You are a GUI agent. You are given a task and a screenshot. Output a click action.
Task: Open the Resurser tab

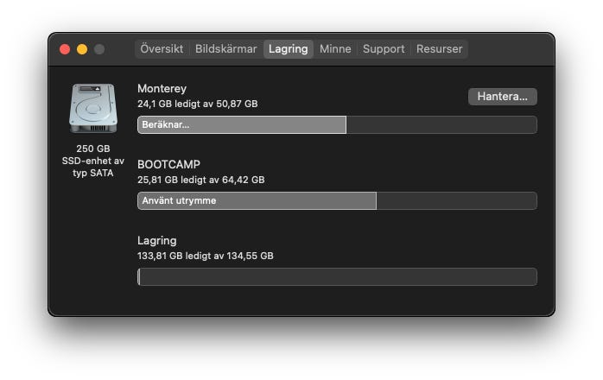coord(439,49)
